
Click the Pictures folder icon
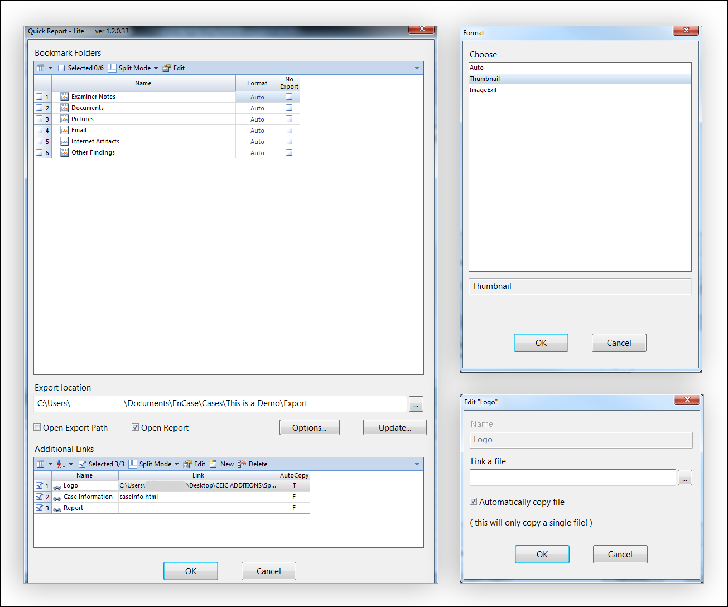click(x=64, y=119)
